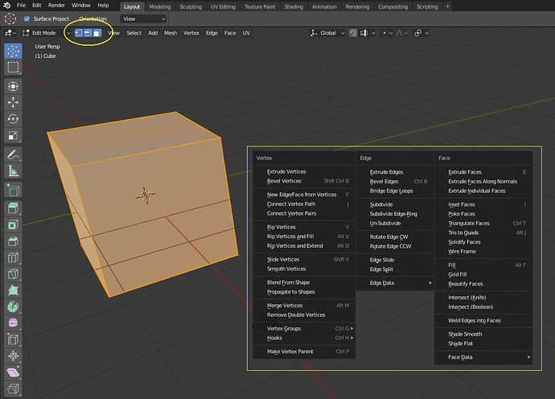Open the Orientation View dropdown
555x399 pixels.
pos(143,19)
